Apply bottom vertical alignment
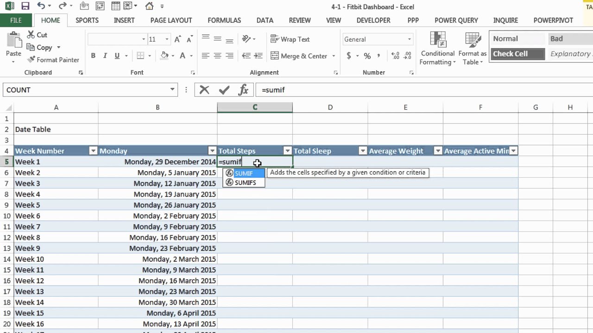 [229, 39]
